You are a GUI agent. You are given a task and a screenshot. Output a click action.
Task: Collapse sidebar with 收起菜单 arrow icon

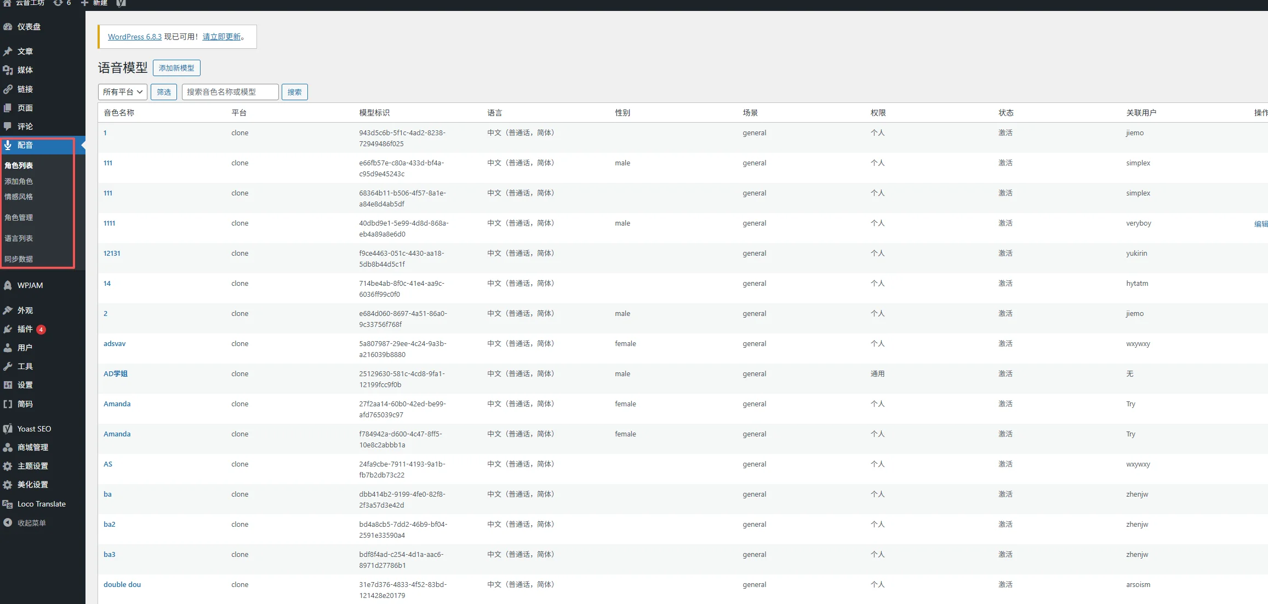(x=8, y=523)
